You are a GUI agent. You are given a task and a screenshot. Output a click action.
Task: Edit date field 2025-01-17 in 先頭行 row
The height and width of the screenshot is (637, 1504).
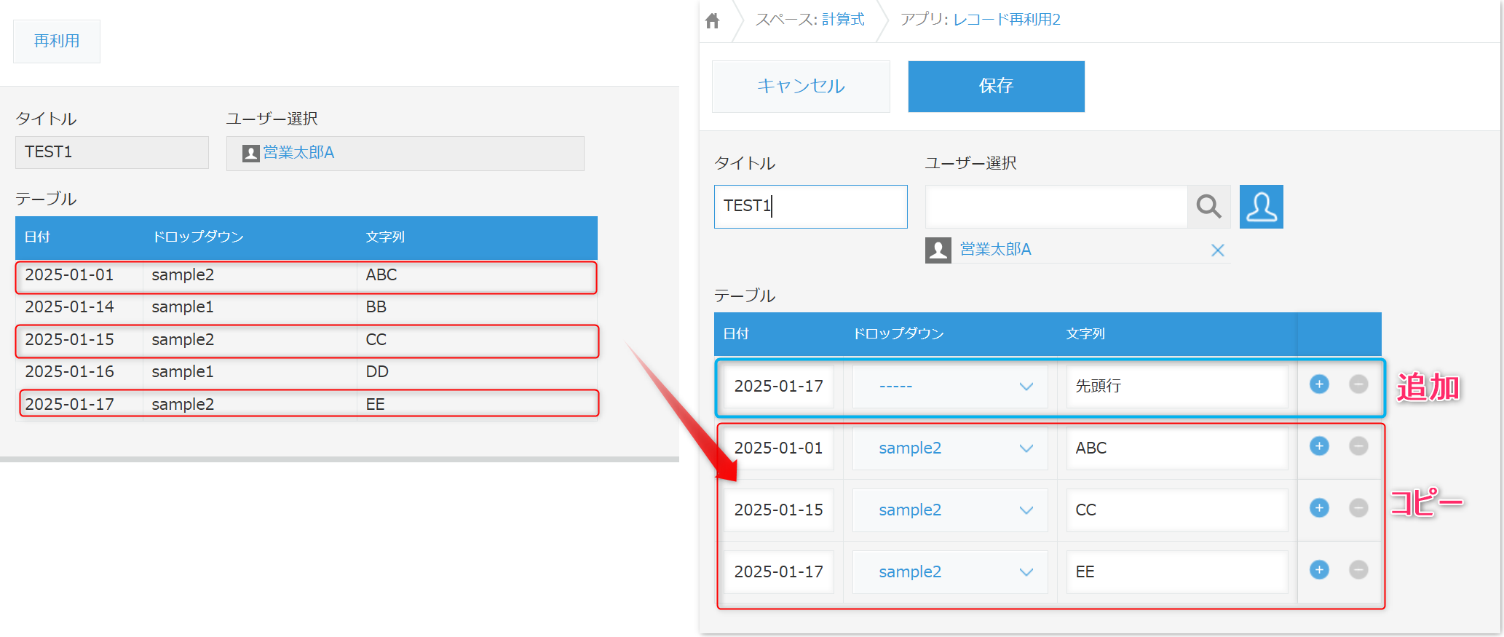[778, 387]
